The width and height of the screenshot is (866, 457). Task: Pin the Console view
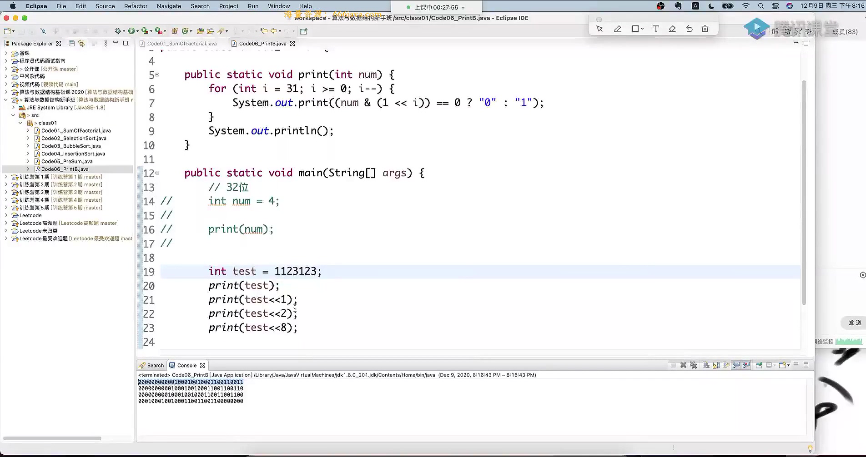[759, 365]
